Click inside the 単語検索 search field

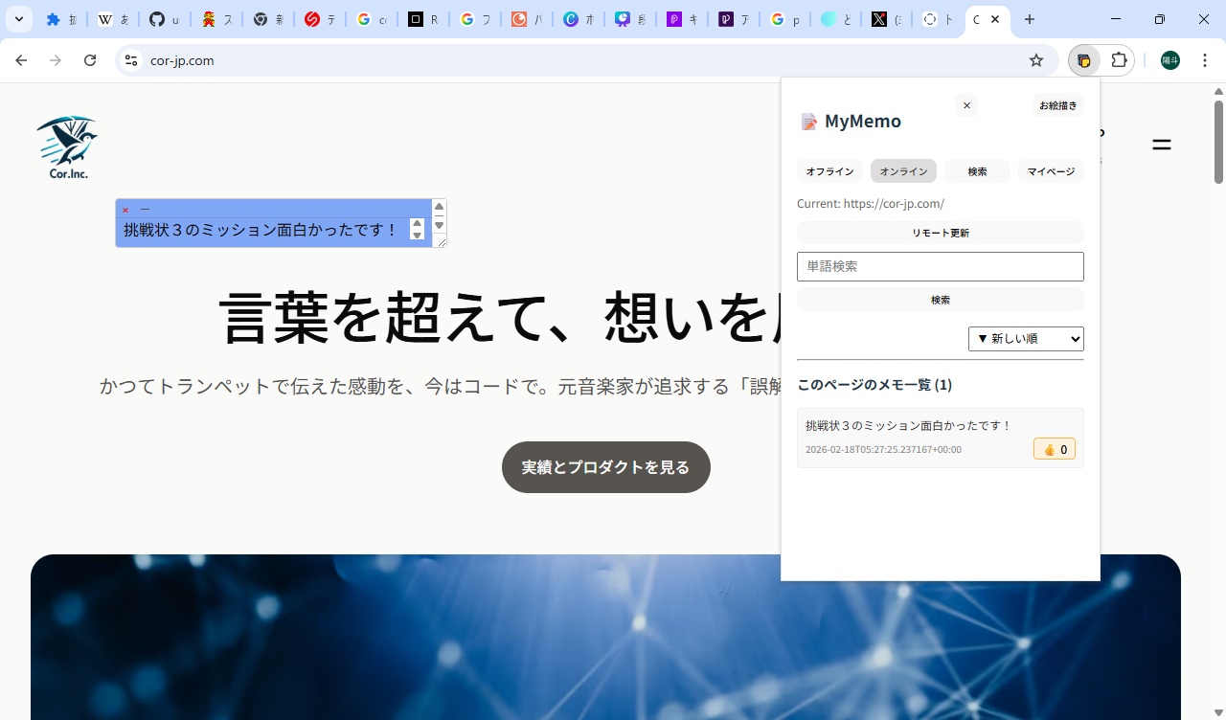940,266
